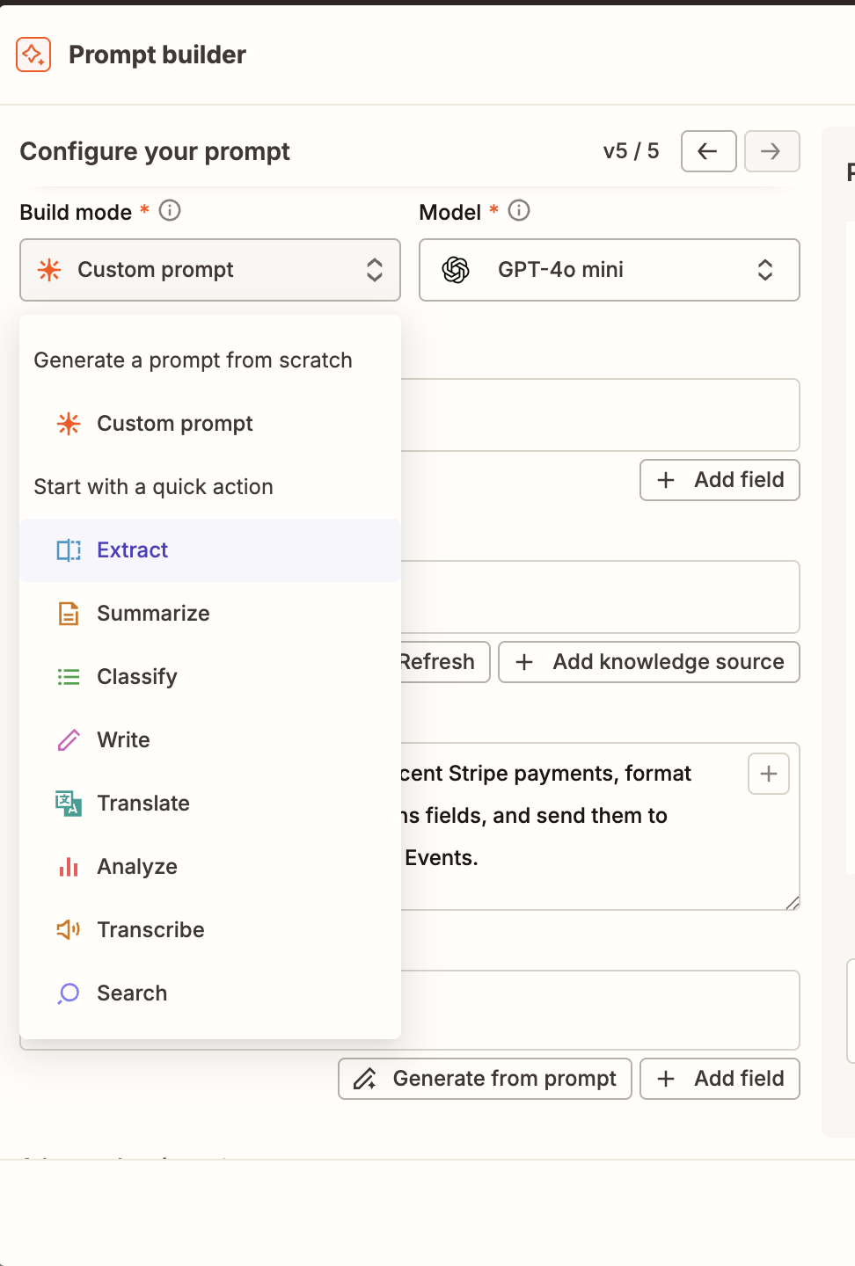Choose the Extract quick action
Screen dimensions: 855x1266
pos(210,550)
